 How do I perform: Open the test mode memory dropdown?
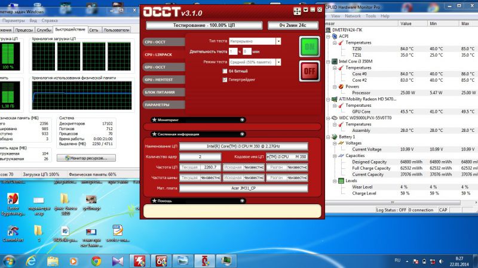(x=278, y=62)
